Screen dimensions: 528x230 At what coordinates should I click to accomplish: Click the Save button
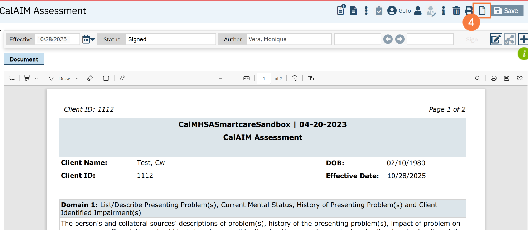tap(507, 11)
